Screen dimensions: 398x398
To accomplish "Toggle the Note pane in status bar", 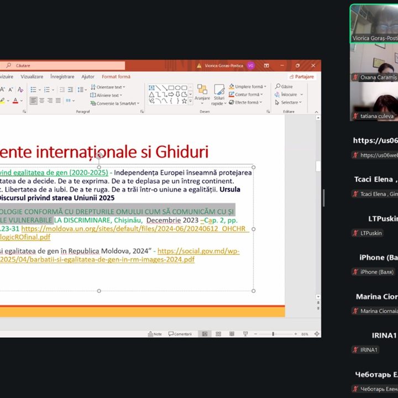I will [x=155, y=334].
